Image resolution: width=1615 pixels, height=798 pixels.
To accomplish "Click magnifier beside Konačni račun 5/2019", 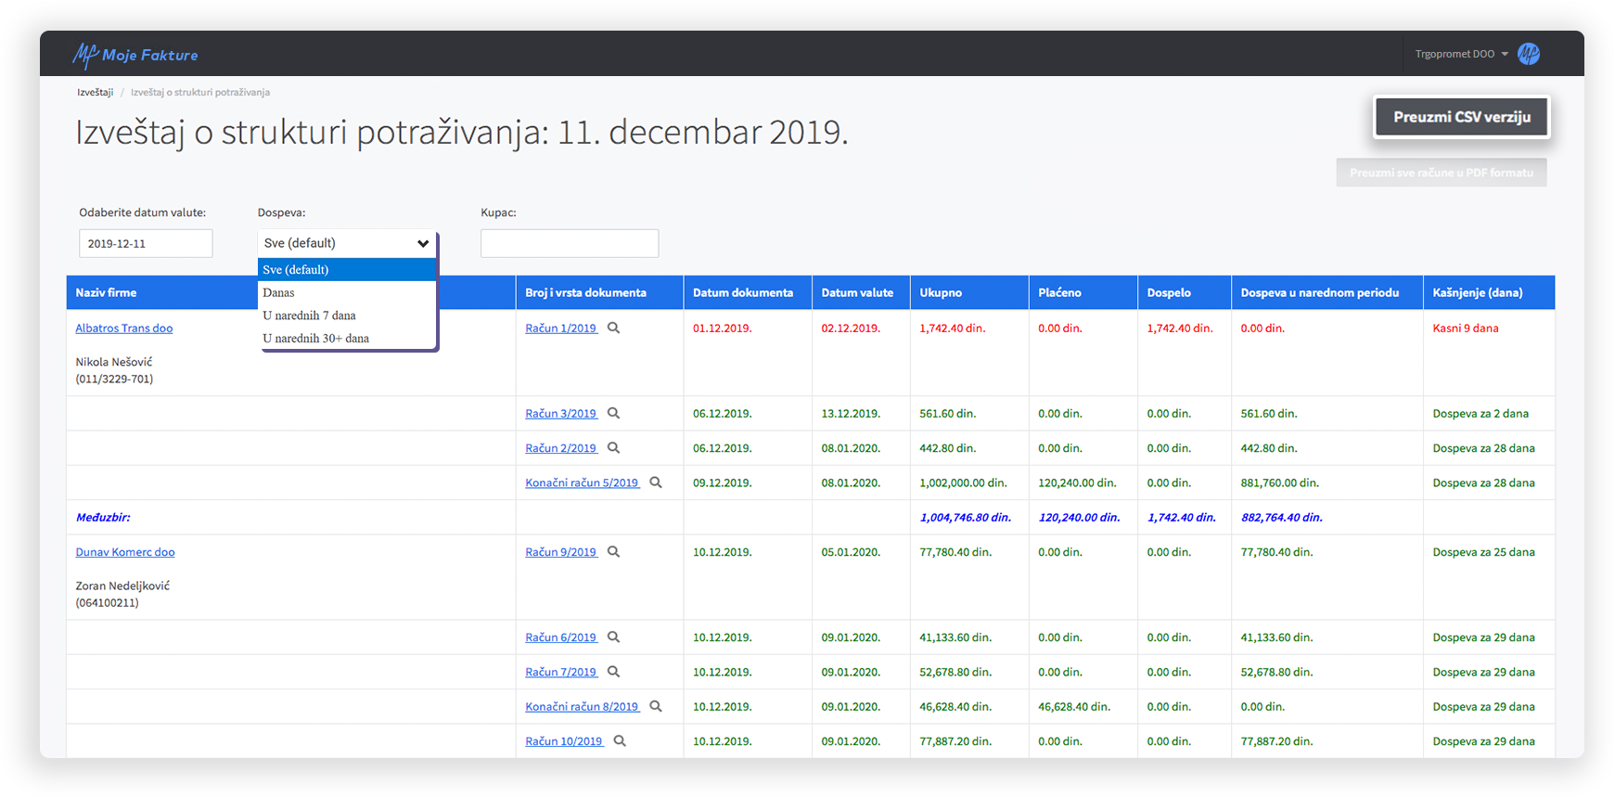I will (656, 483).
